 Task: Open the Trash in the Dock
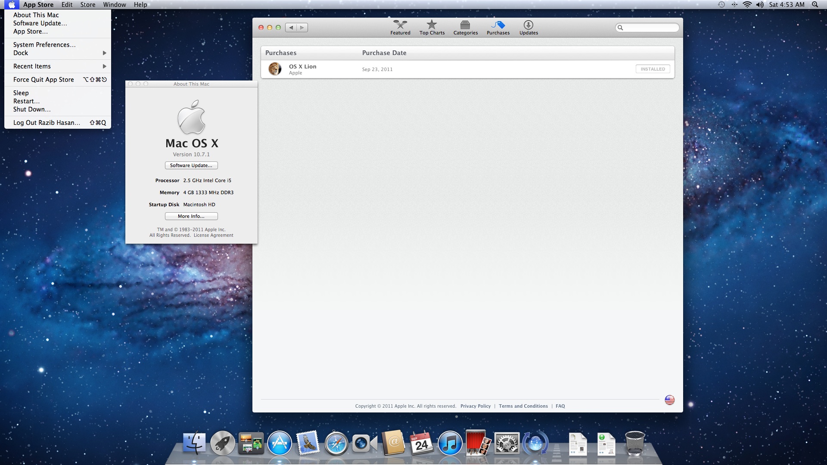[635, 443]
